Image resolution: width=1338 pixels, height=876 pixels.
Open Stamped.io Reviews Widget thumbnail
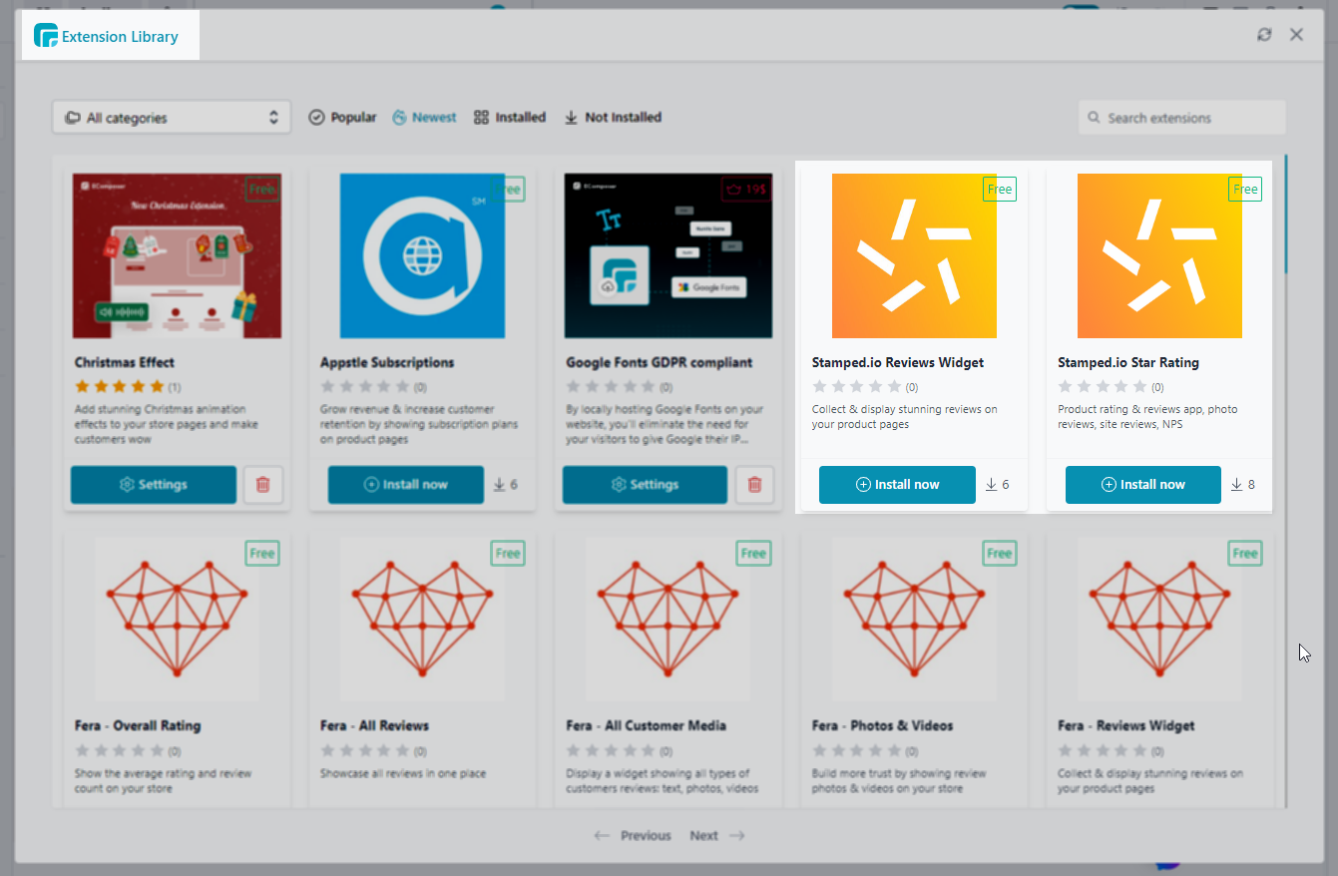coord(914,255)
